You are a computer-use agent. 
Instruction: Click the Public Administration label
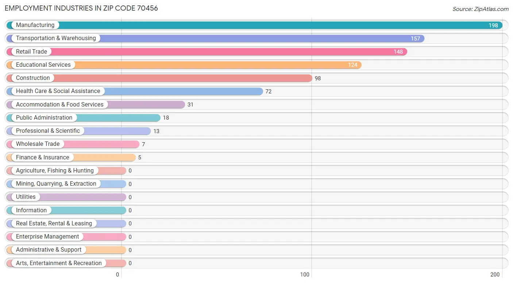click(x=44, y=118)
